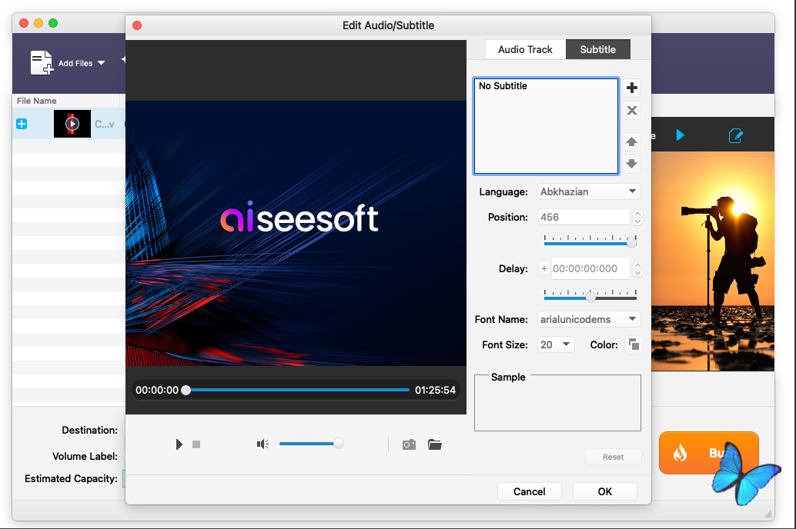Select the Subtitle tab
The height and width of the screenshot is (529, 796).
[597, 49]
